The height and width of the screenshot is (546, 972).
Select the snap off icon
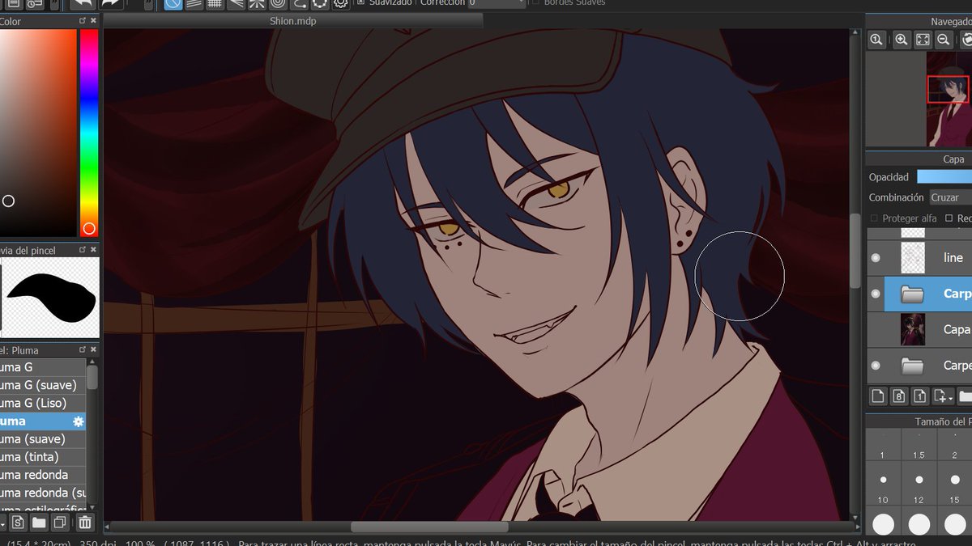tap(173, 3)
